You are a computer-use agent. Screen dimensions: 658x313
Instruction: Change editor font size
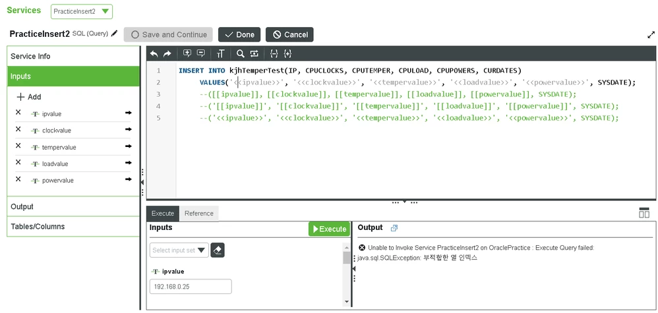coord(221,54)
